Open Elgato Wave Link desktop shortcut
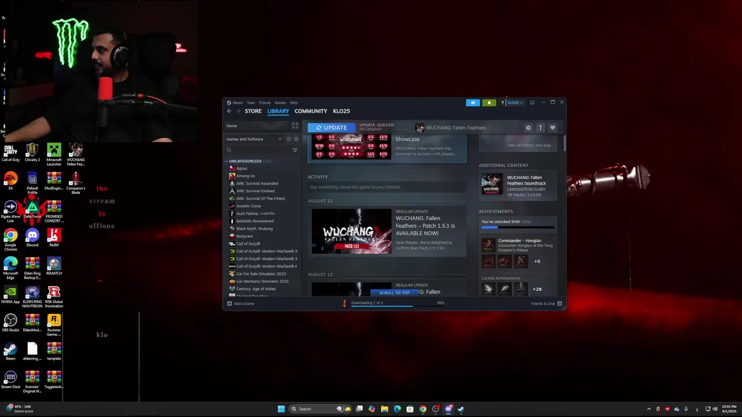 (10, 211)
